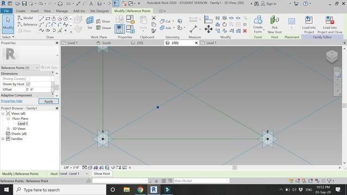Close the active (3D) view tab
Image resolution: width=347 pixels, height=195 pixels.
click(196, 43)
